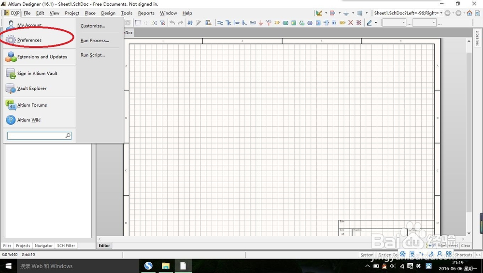The image size is (483, 273).
Task: Select the Place Wire tool
Action: (220, 23)
